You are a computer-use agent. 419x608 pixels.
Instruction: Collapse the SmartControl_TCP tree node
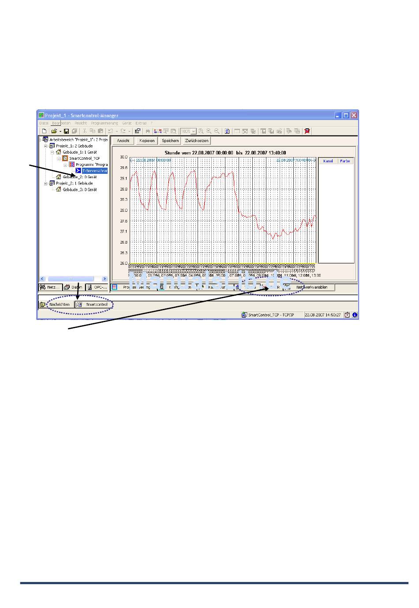58,158
